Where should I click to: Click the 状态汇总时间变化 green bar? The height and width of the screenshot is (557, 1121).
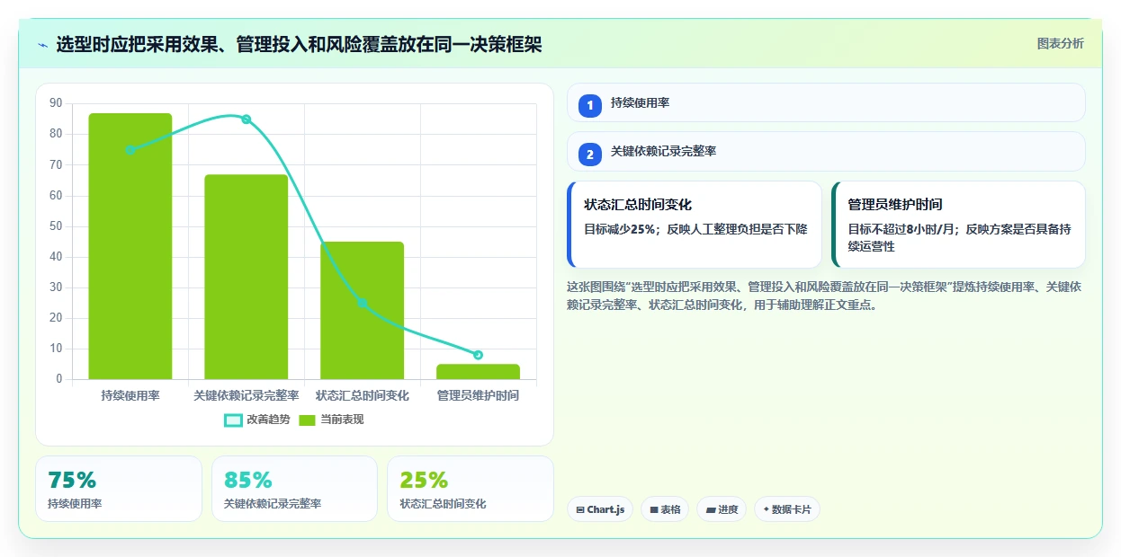click(x=363, y=310)
